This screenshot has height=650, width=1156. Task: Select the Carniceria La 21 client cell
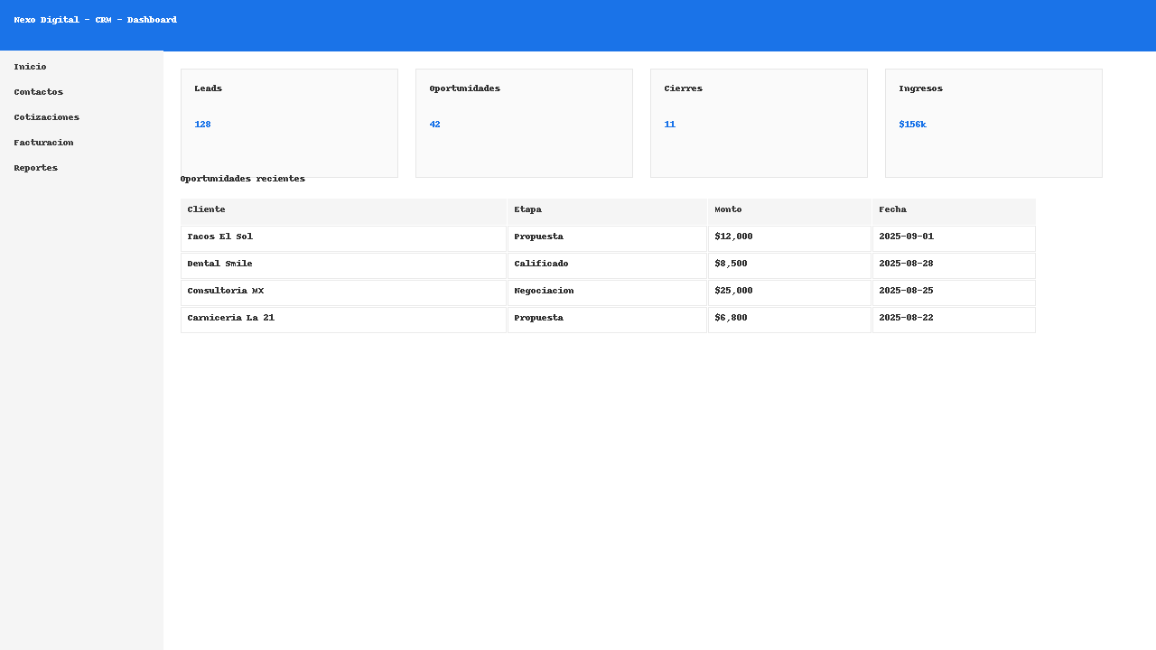point(343,320)
